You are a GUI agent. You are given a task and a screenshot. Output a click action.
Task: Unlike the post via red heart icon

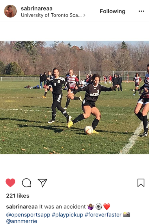[10, 183]
